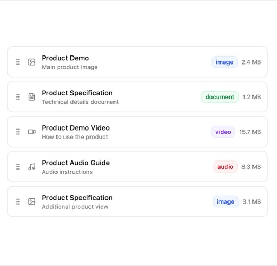Click the drag handle on Technical details document row
277x266 pixels.
pyautogui.click(x=18, y=97)
